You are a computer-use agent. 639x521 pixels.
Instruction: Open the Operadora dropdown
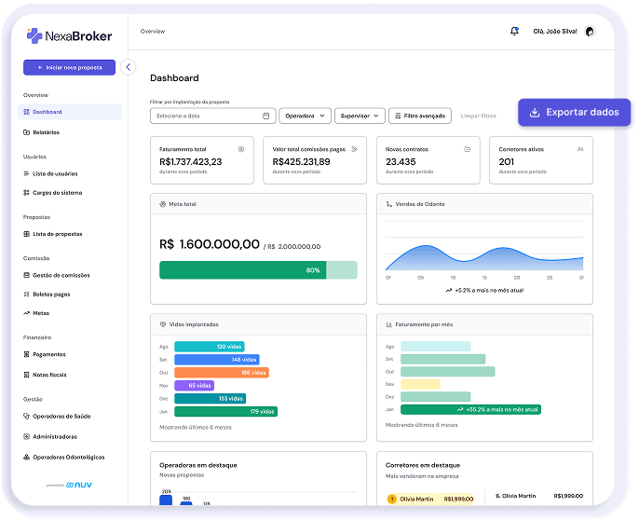tap(305, 117)
